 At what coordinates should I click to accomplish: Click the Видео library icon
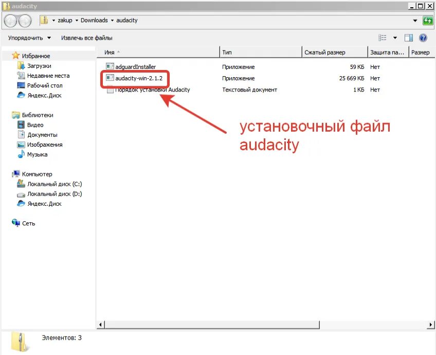[21, 125]
